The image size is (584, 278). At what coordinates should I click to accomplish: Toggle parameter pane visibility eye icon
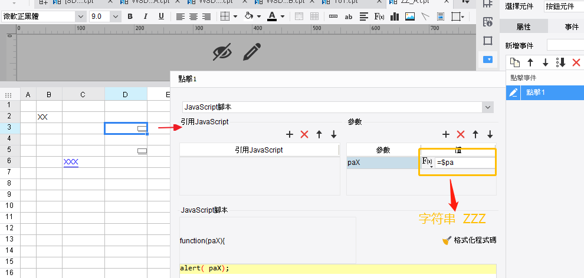tap(222, 52)
